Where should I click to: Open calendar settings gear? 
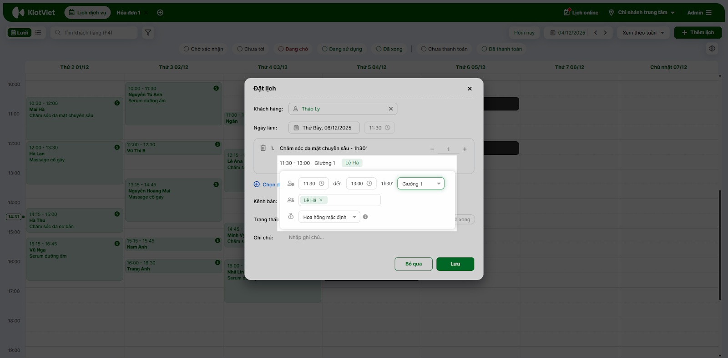click(x=712, y=49)
